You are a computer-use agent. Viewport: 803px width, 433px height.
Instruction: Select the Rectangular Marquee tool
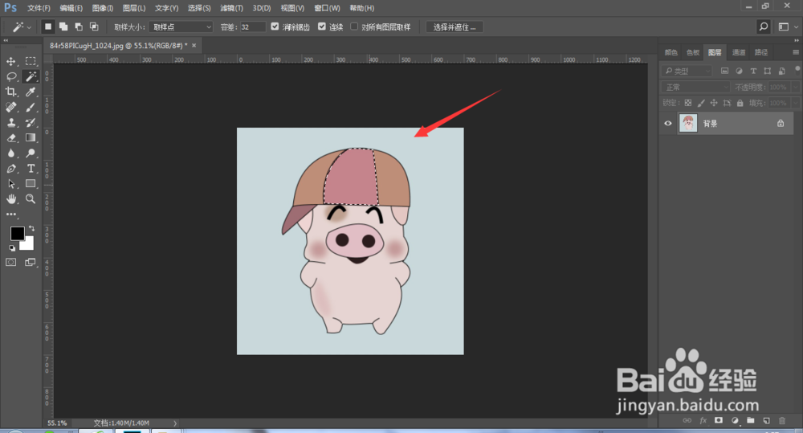click(x=31, y=62)
